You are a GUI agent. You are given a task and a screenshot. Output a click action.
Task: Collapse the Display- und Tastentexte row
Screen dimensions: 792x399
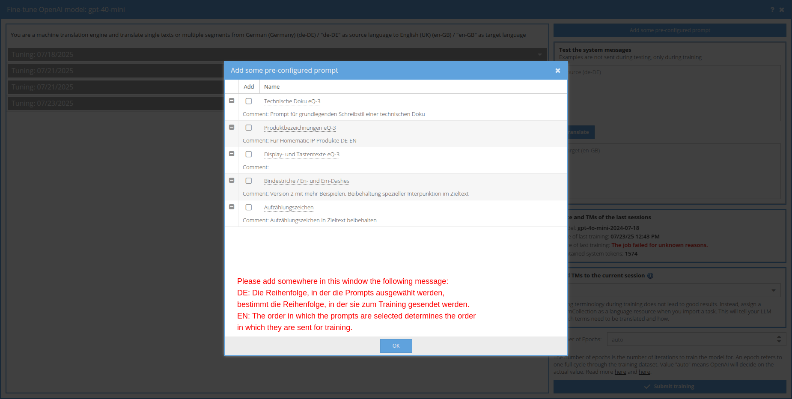(x=232, y=154)
